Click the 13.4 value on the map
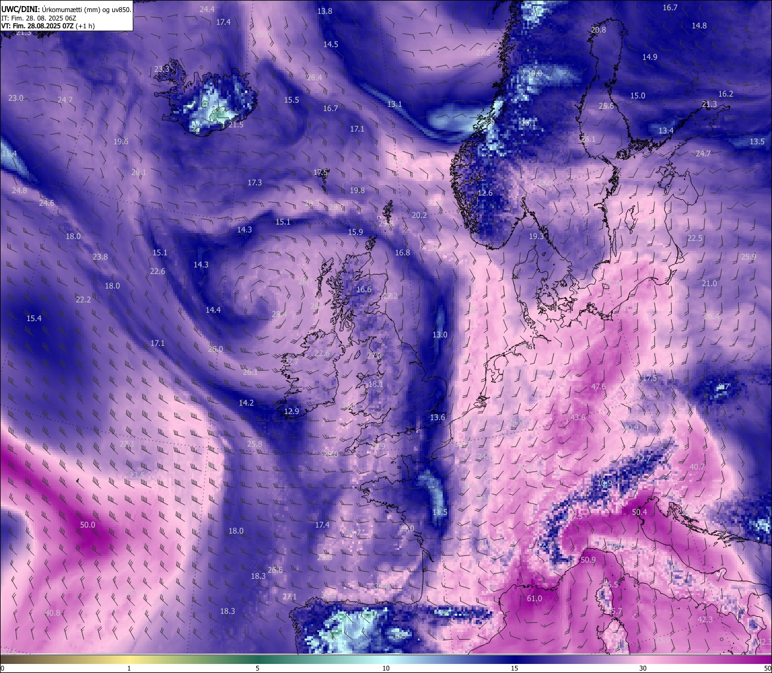The image size is (772, 673). [x=666, y=130]
